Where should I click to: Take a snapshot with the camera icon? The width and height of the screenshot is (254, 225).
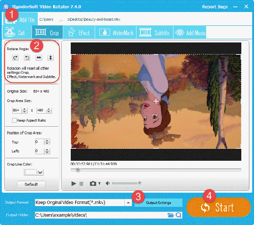click(93, 184)
